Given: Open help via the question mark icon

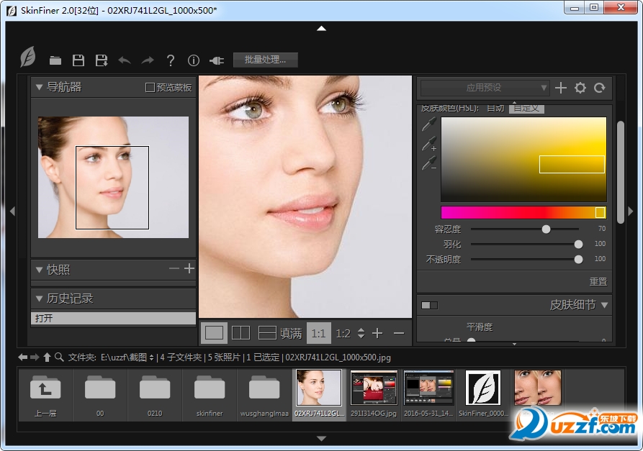Looking at the screenshot, I should pos(171,60).
